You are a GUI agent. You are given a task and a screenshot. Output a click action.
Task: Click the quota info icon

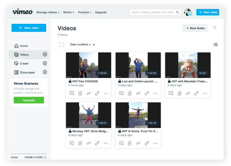[45, 157]
